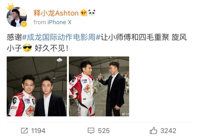Like the post with thumbs-up icon
198x139 pixels.
tap(153, 130)
